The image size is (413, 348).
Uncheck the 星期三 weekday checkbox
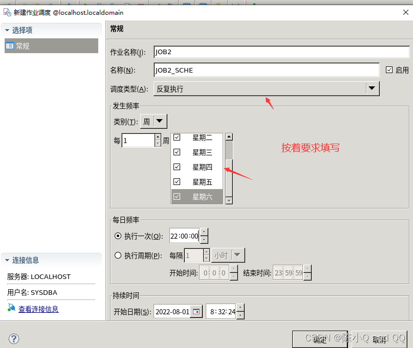pos(177,152)
